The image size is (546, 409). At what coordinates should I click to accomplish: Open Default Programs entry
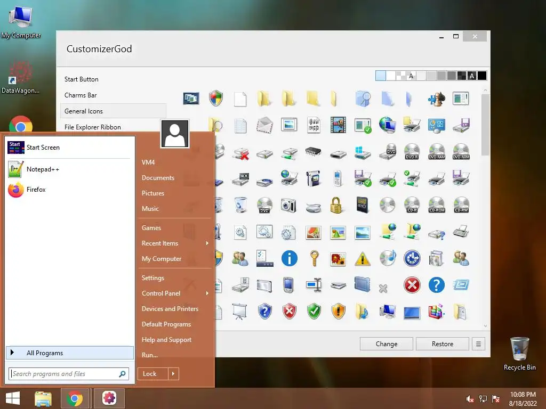click(x=166, y=324)
